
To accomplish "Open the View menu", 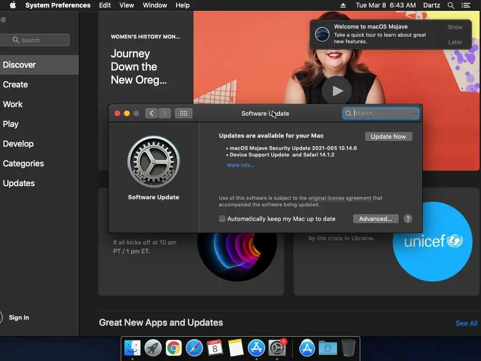I will click(127, 5).
